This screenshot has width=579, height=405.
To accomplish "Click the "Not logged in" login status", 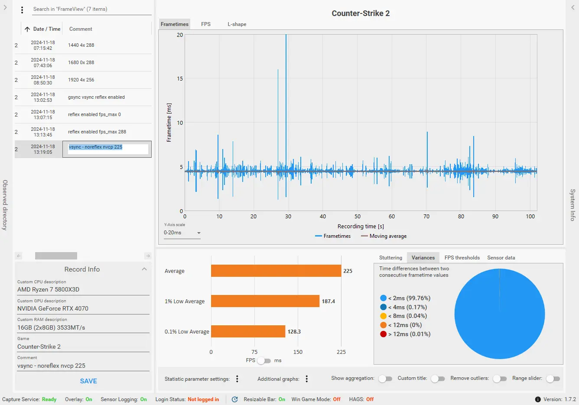I will (x=203, y=399).
